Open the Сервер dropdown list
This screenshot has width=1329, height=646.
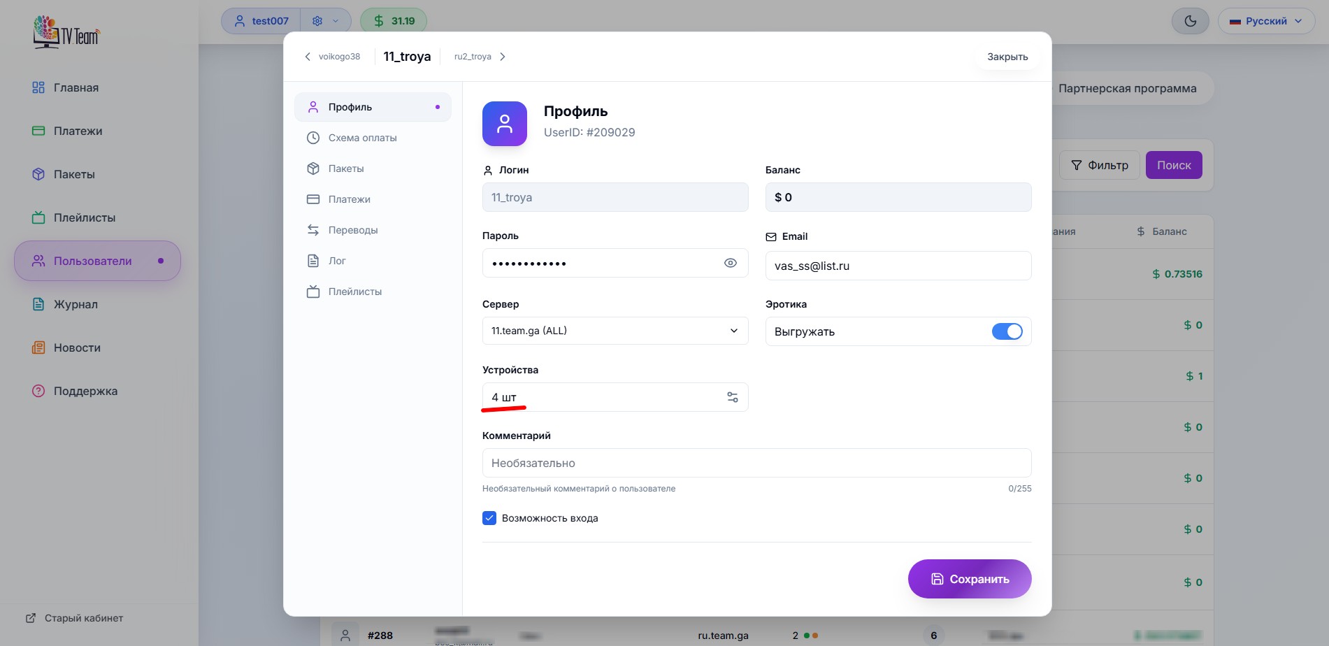tap(615, 331)
